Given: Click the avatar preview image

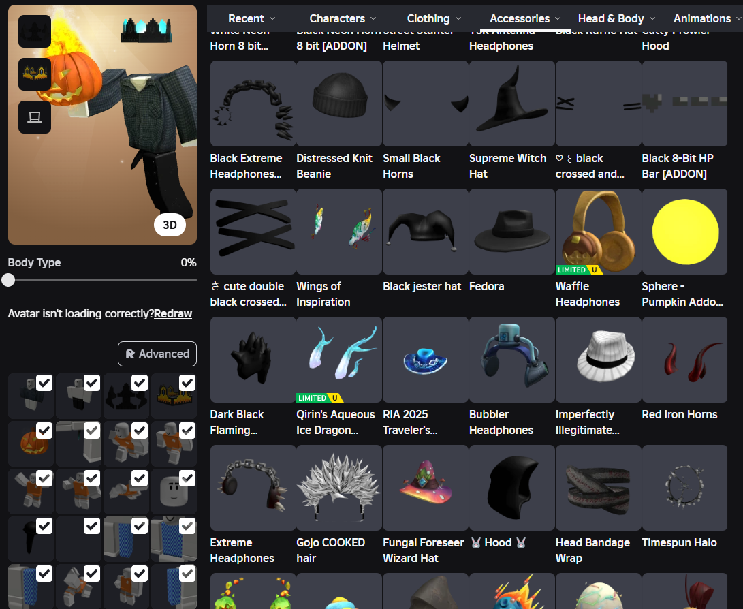Looking at the screenshot, I should point(102,125).
